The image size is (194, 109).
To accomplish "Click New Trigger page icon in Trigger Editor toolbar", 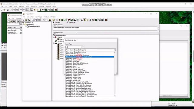I will (x=57, y=20).
